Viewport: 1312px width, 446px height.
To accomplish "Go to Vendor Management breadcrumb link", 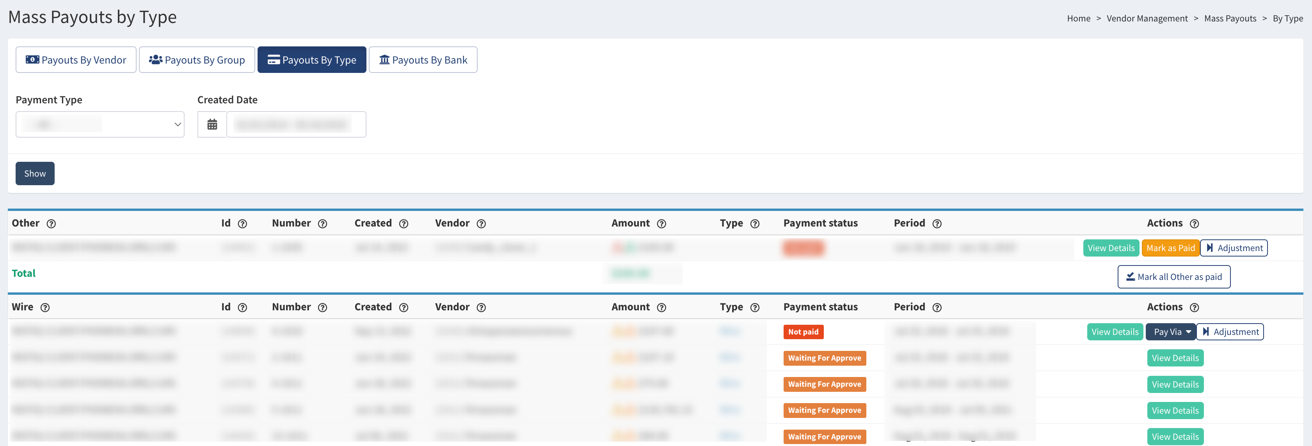I will pyautogui.click(x=1147, y=18).
